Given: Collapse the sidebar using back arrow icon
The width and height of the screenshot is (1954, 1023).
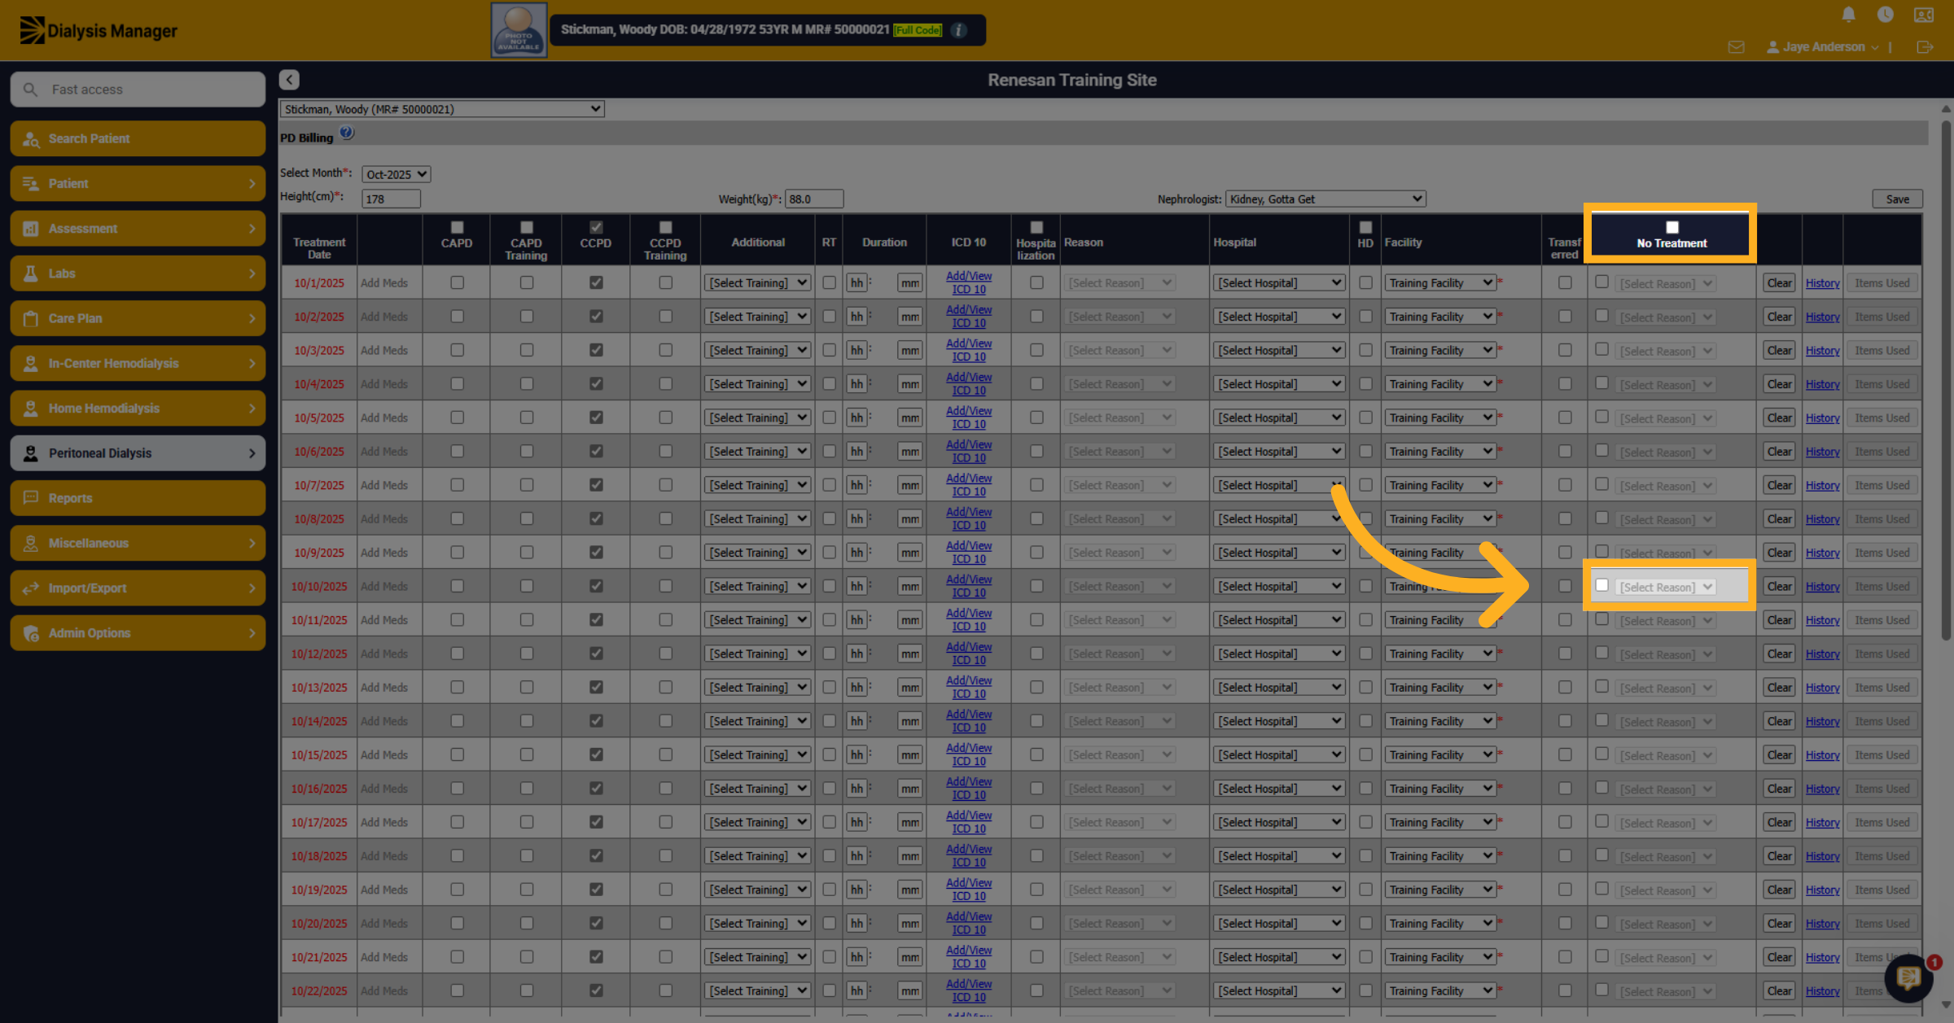Looking at the screenshot, I should [x=289, y=79].
